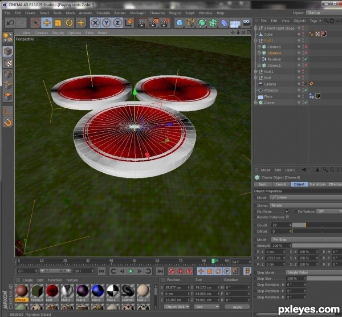Open the MoGraph menu
This screenshot has width=342, height=317.
click(137, 13)
